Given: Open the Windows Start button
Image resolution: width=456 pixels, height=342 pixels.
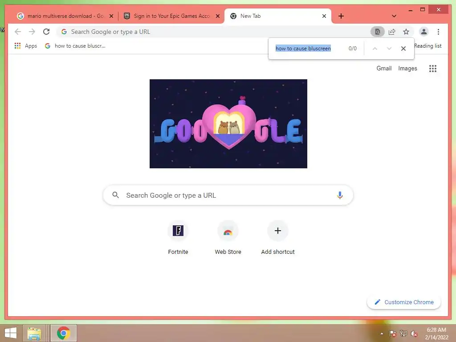Looking at the screenshot, I should [x=11, y=333].
